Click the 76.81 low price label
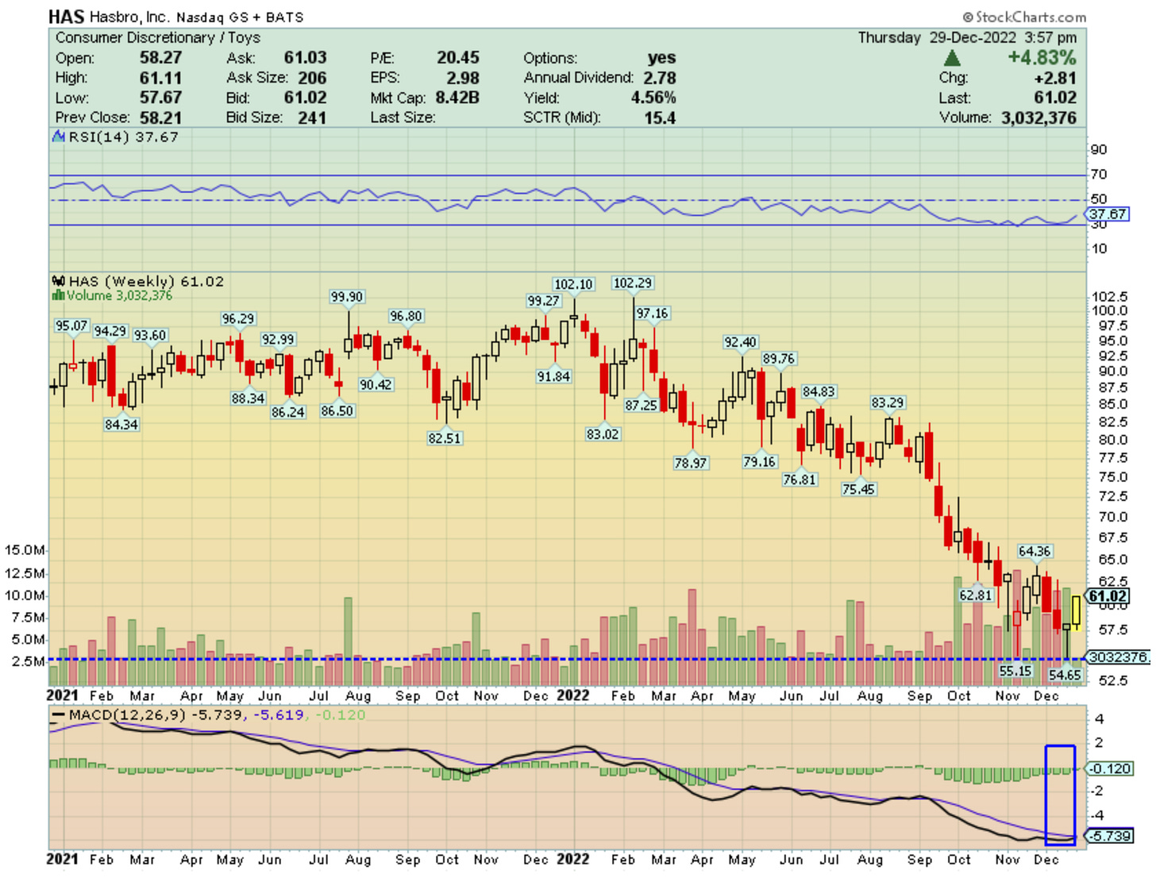This screenshot has height=878, width=1156. [800, 479]
